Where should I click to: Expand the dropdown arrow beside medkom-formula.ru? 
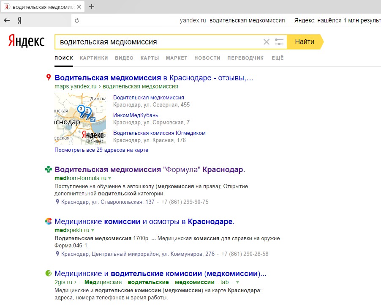tap(109, 178)
